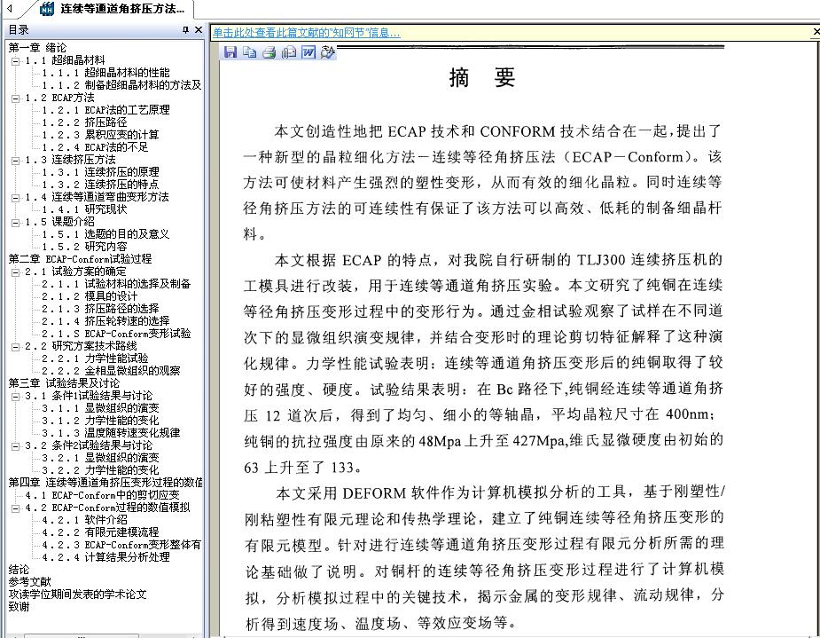The height and width of the screenshot is (638, 820).
Task: Pin the 目录 panel
Action: click(185, 30)
